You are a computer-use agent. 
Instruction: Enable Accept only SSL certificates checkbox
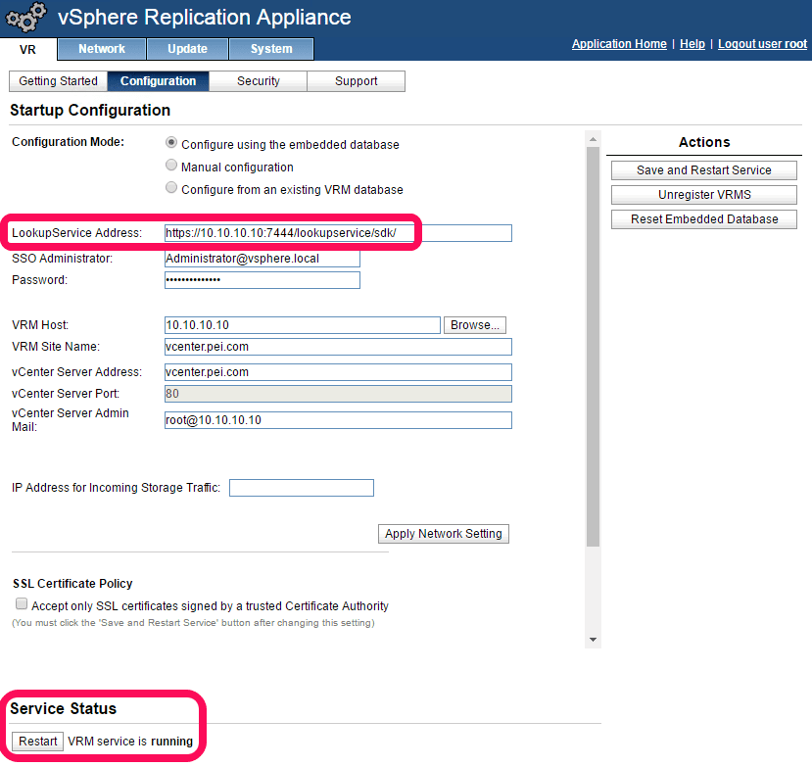coord(22,603)
